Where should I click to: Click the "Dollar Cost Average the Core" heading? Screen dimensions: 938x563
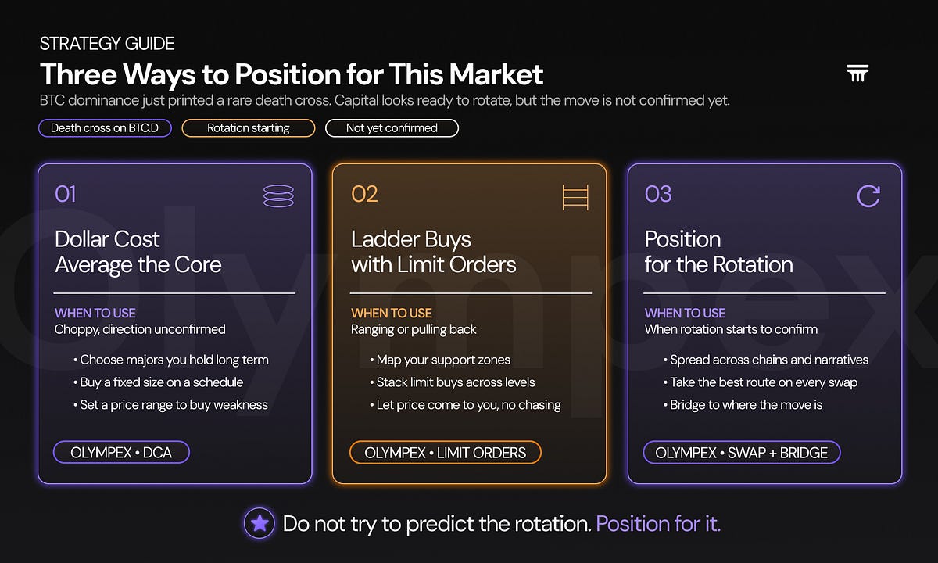click(138, 252)
